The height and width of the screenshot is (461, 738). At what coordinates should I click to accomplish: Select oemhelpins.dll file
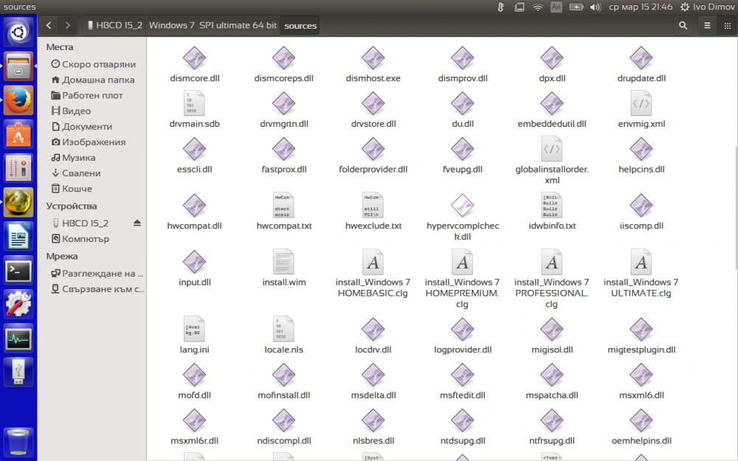pos(641,427)
